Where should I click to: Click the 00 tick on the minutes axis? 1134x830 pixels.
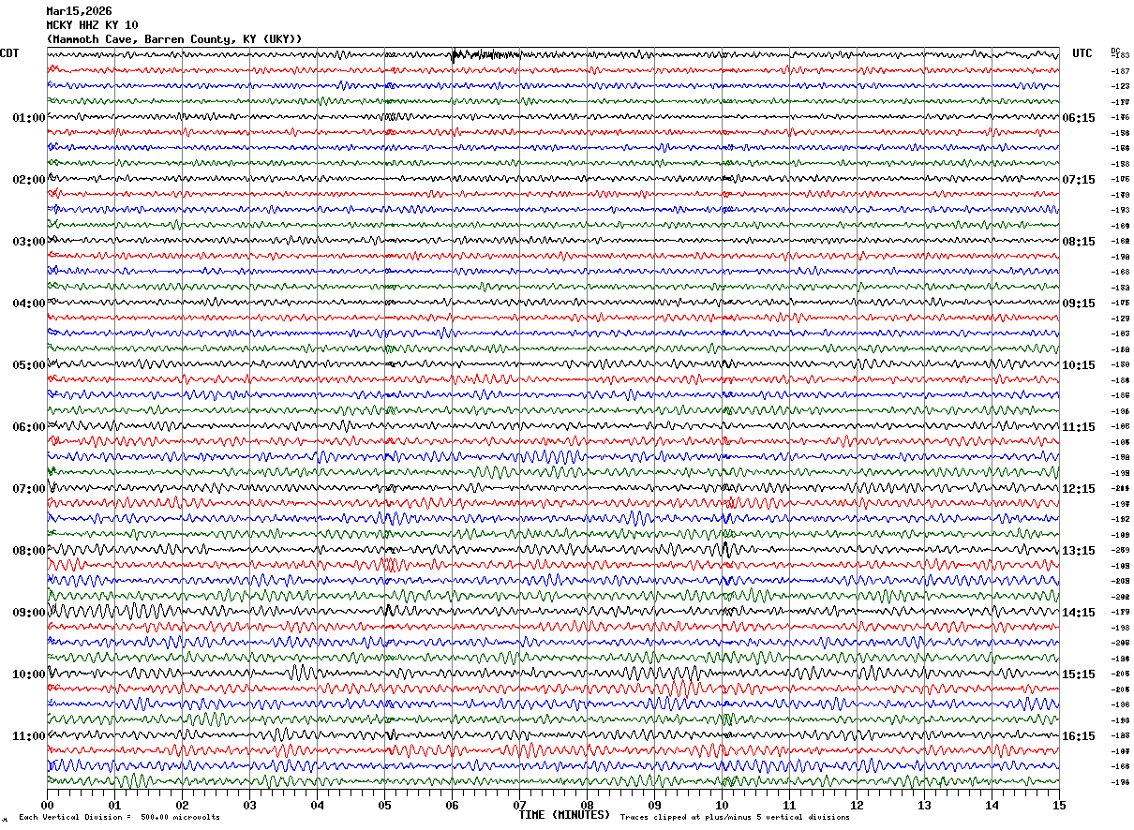click(47, 805)
